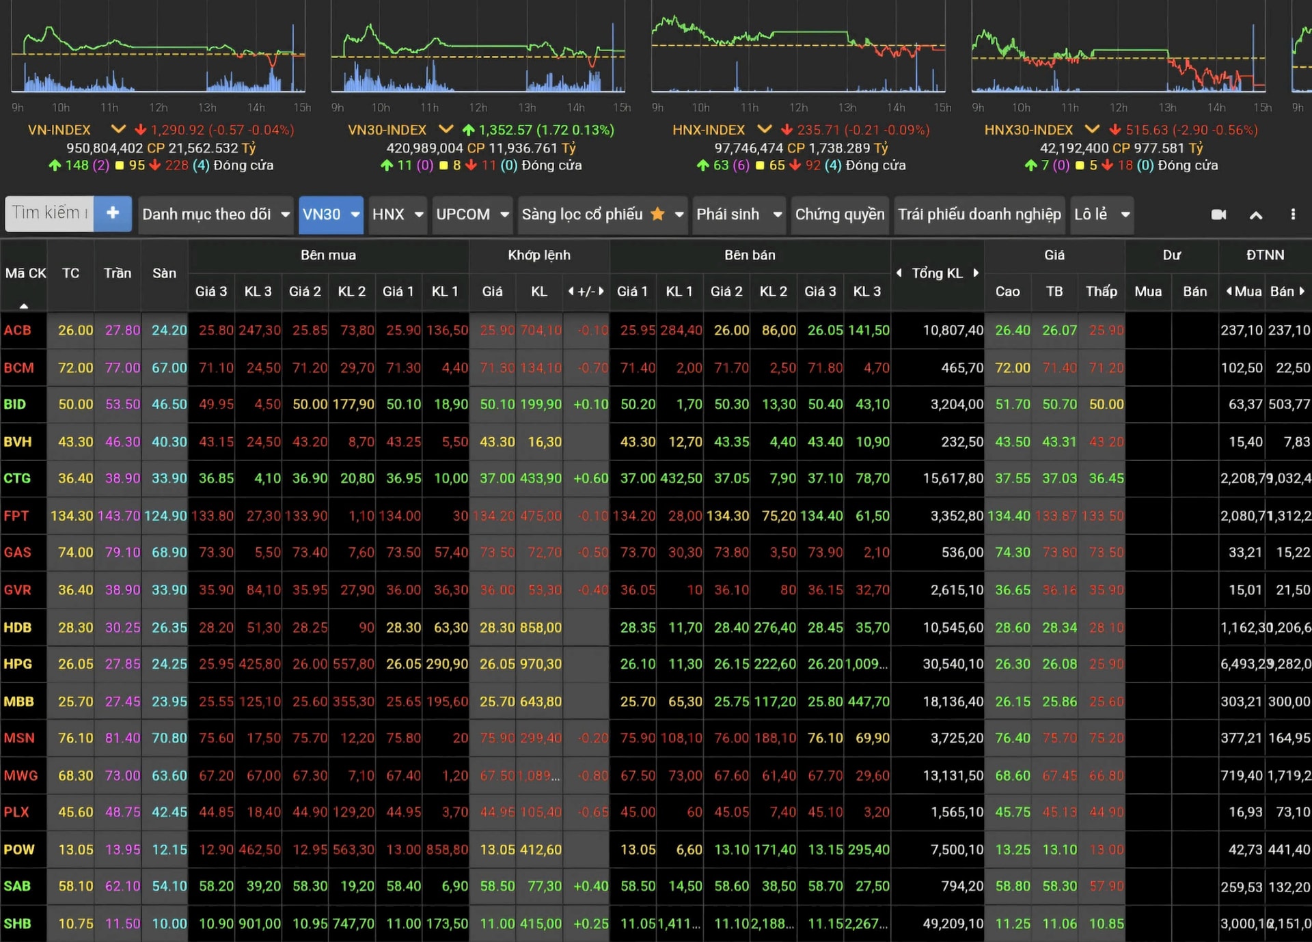
Task: Open stock SAB symbol
Action: coord(18,886)
